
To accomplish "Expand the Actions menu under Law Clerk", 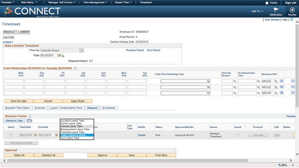I will pyautogui.click(x=8, y=42).
